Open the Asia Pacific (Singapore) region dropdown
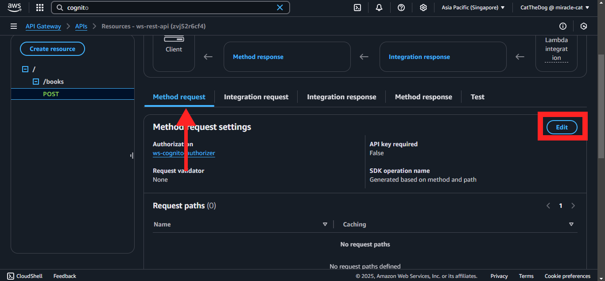Viewport: 605px width, 281px height. point(473,8)
